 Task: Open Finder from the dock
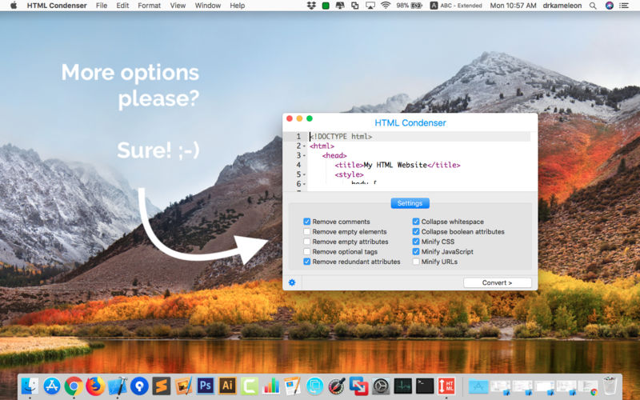coord(30,386)
